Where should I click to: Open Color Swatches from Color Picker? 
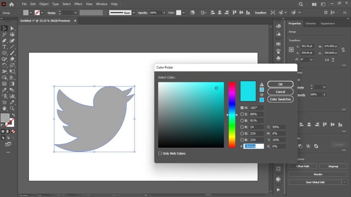pyautogui.click(x=280, y=99)
